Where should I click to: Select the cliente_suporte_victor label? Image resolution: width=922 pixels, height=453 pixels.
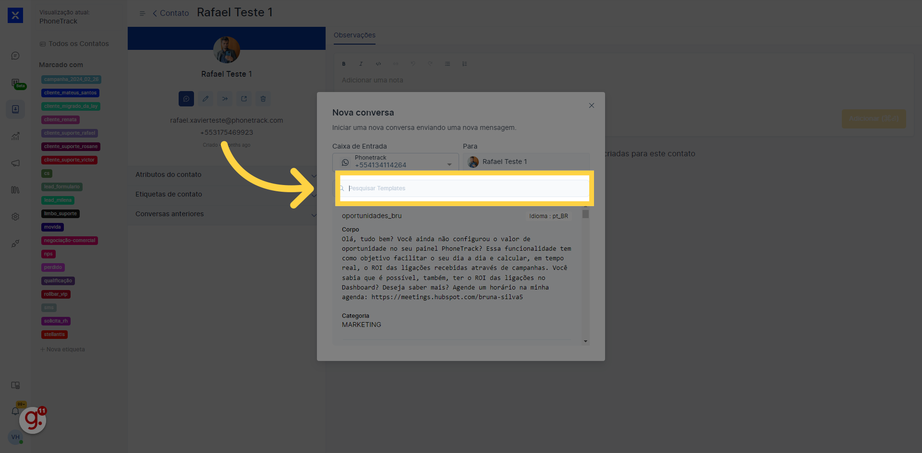pos(69,160)
